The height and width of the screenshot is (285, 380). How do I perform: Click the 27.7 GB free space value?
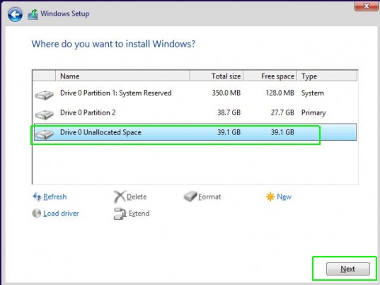pos(282,112)
